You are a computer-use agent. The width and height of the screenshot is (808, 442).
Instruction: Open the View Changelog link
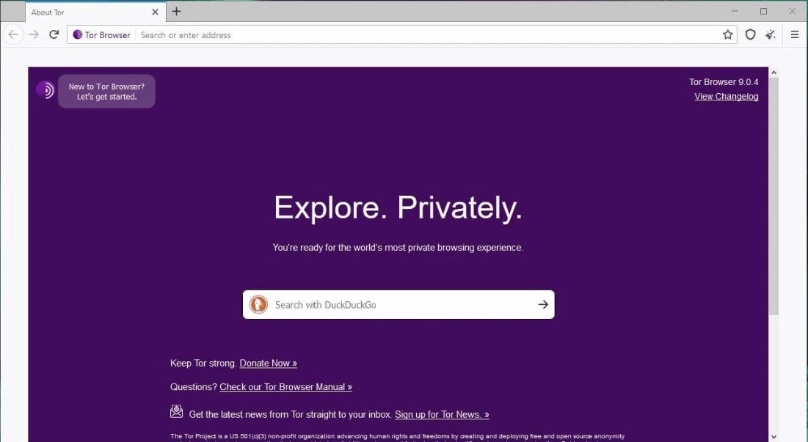[726, 96]
